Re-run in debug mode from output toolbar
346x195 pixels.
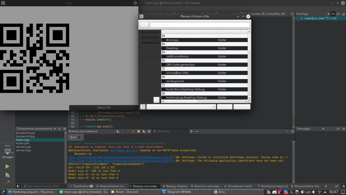coord(144,131)
